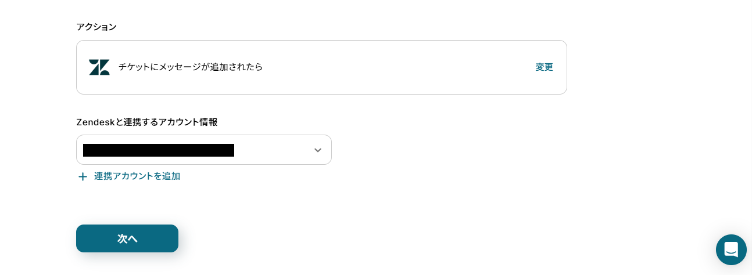Click the Zendeskと連携するアカウント情報 label
The image size is (752, 275).
coord(147,122)
